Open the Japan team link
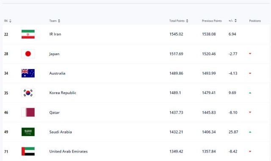Screen dimensions: 271x161 click(54, 54)
